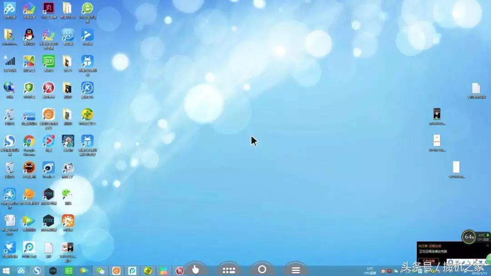This screenshot has width=491, height=276.
Task: Click the Windows Start button
Action: [6, 271]
